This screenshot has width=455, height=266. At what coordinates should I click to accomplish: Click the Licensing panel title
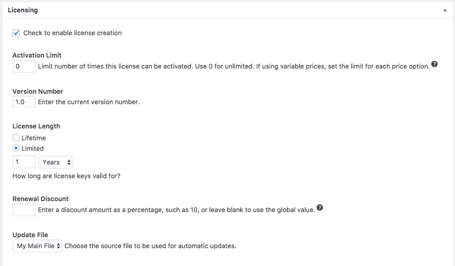23,10
